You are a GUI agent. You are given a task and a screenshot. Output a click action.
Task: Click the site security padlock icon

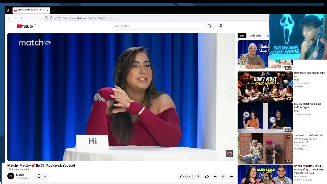point(51,18)
